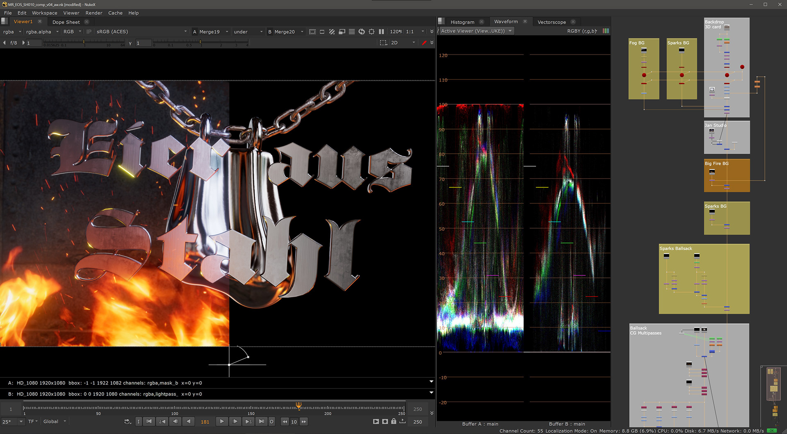Open the 'under' wipe composite mode dropdown
This screenshot has height=434, width=787.
pos(248,32)
